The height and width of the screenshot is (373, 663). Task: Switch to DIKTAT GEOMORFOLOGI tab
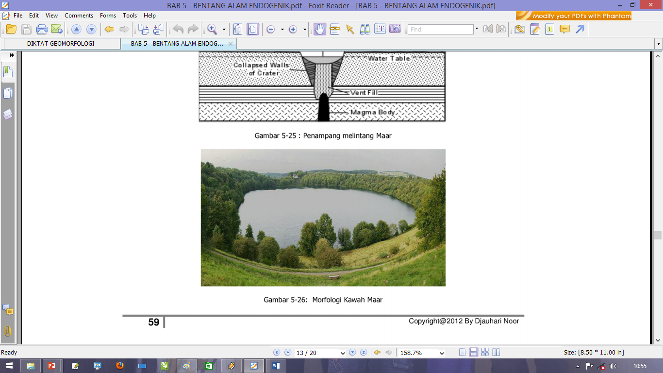pos(61,44)
